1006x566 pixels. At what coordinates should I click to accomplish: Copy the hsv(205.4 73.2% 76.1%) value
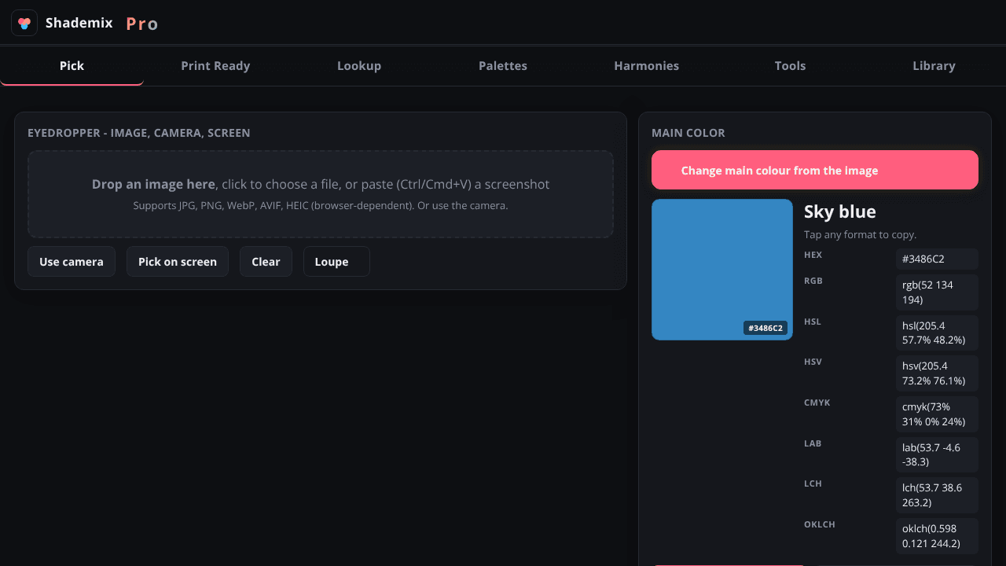pyautogui.click(x=937, y=373)
